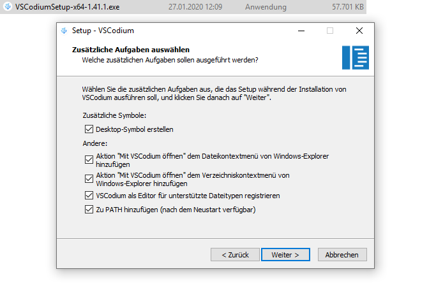
Task: Continue with the Weiter button
Action: pos(285,254)
